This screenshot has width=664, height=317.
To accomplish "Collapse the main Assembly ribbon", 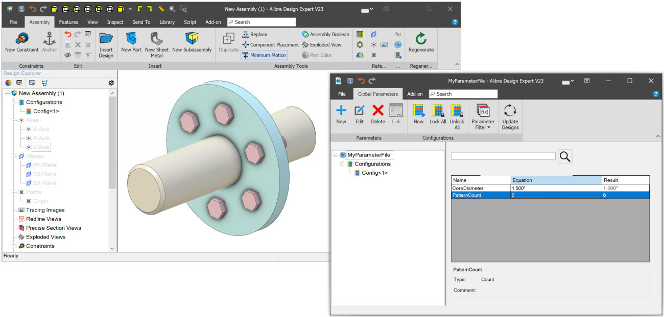I will (457, 65).
